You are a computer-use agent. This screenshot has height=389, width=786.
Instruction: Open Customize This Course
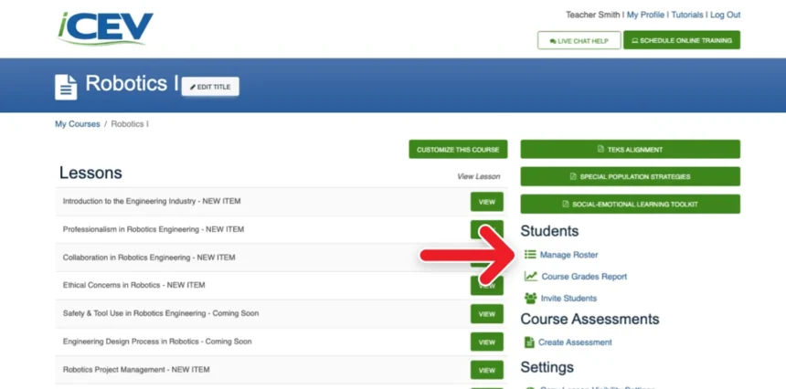tap(458, 150)
